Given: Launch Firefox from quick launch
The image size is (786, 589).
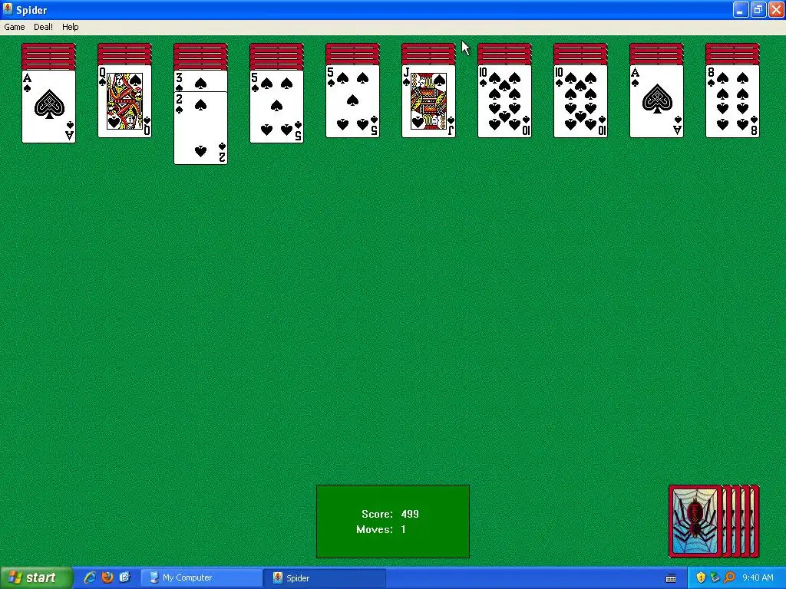Looking at the screenshot, I should click(107, 577).
